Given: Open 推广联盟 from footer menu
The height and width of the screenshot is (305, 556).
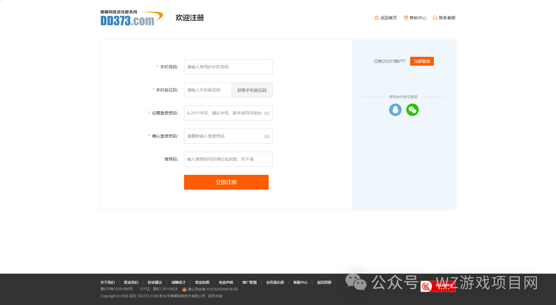Looking at the screenshot, I should pyautogui.click(x=249, y=282).
